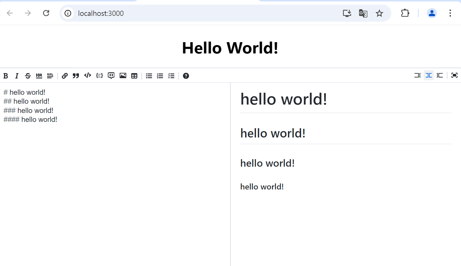This screenshot has width=461, height=266.
Task: Go back in browser history
Action: click(10, 13)
